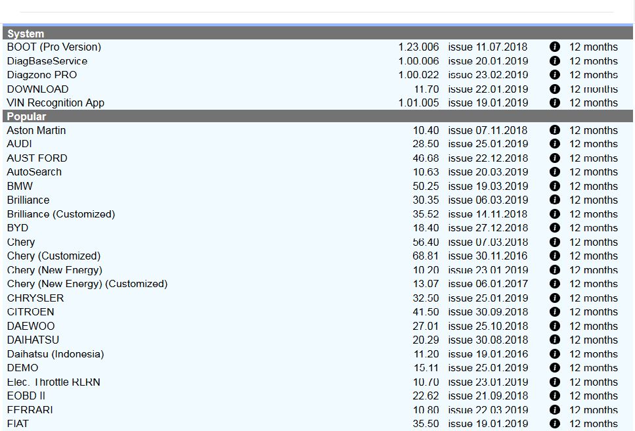Click the AUDI entry name
This screenshot has height=431, width=635.
(20, 144)
